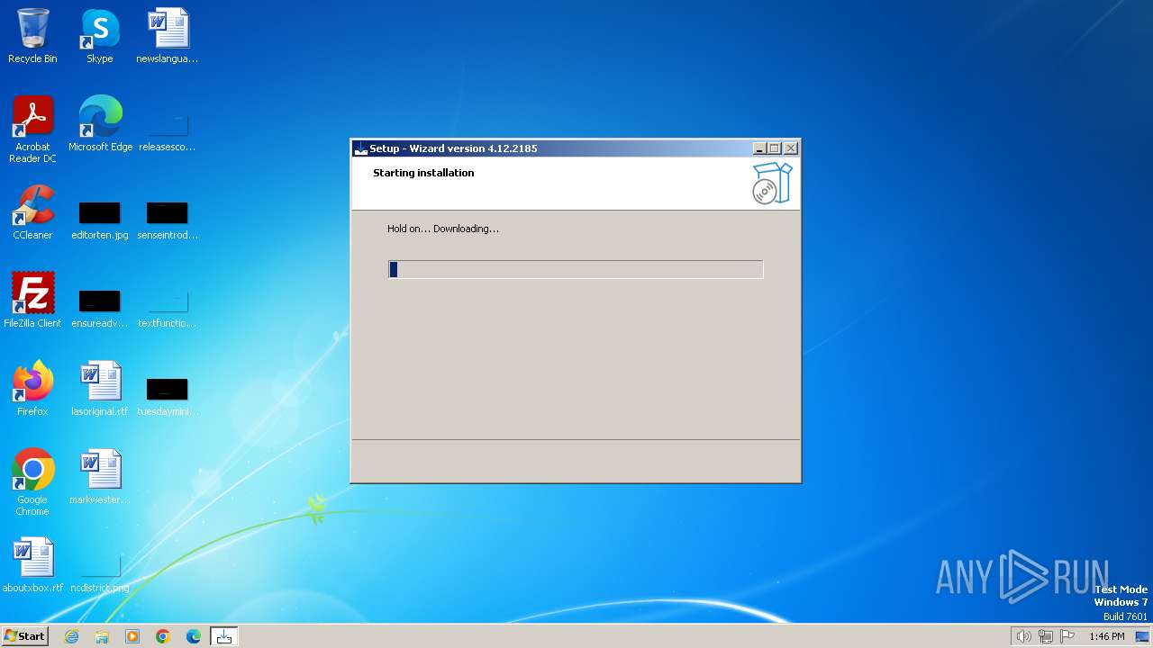The width and height of the screenshot is (1153, 648).
Task: Click the 'Starting installation' heading
Action: (423, 173)
